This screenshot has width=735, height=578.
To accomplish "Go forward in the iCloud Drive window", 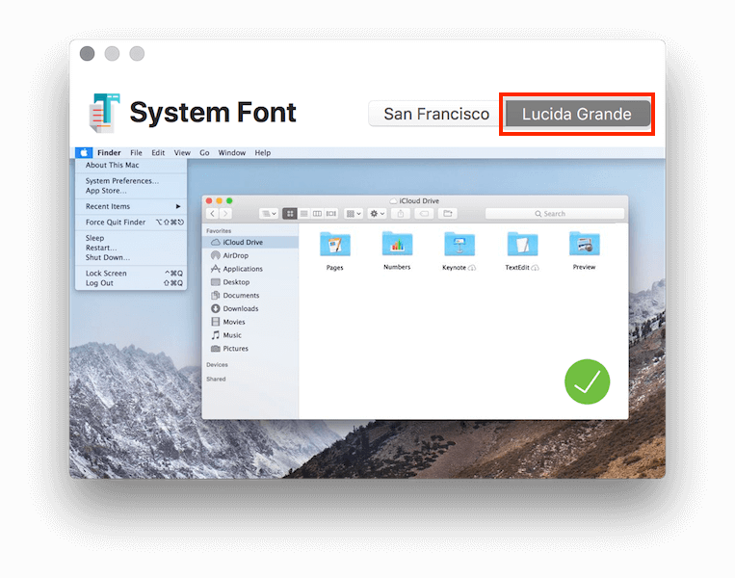I will (225, 214).
